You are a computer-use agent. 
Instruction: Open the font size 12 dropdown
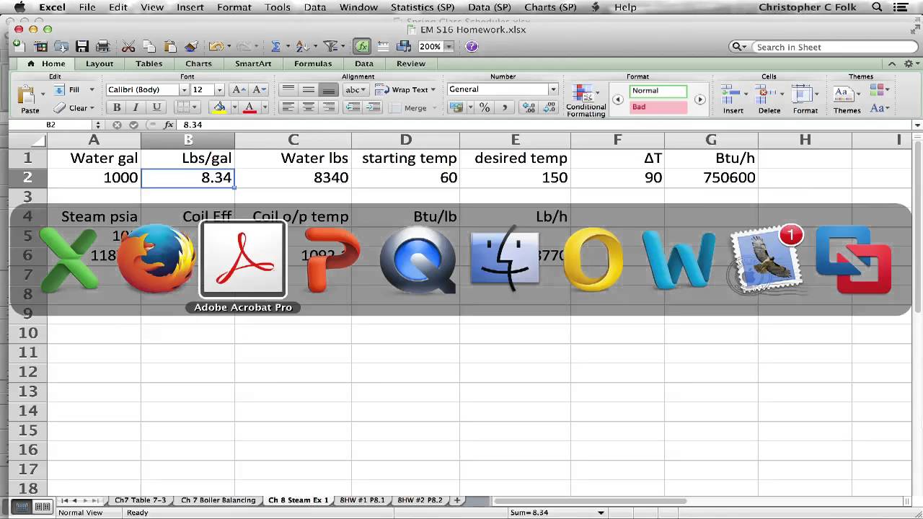click(x=219, y=89)
